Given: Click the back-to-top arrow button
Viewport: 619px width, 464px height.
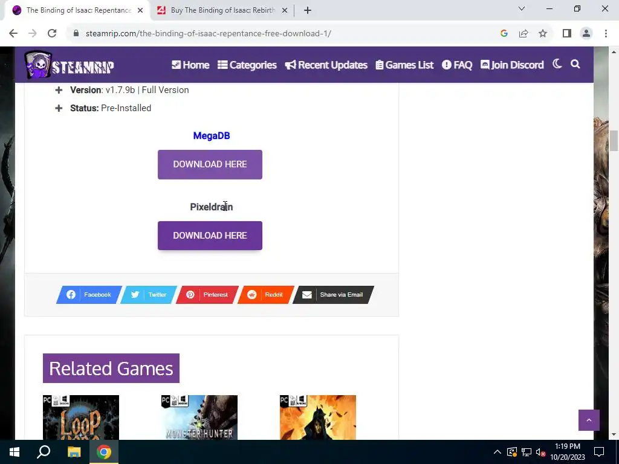Looking at the screenshot, I should (x=589, y=420).
